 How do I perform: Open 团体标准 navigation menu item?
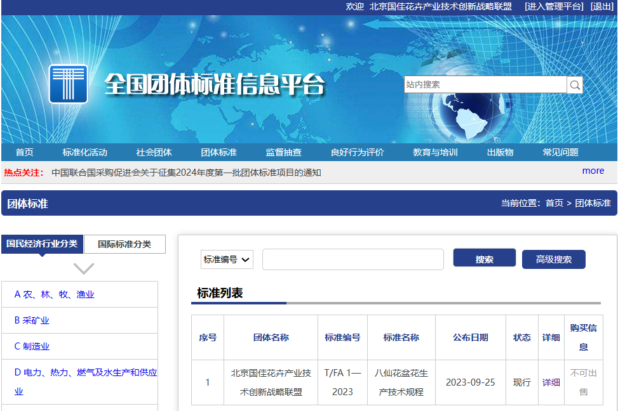click(x=218, y=152)
